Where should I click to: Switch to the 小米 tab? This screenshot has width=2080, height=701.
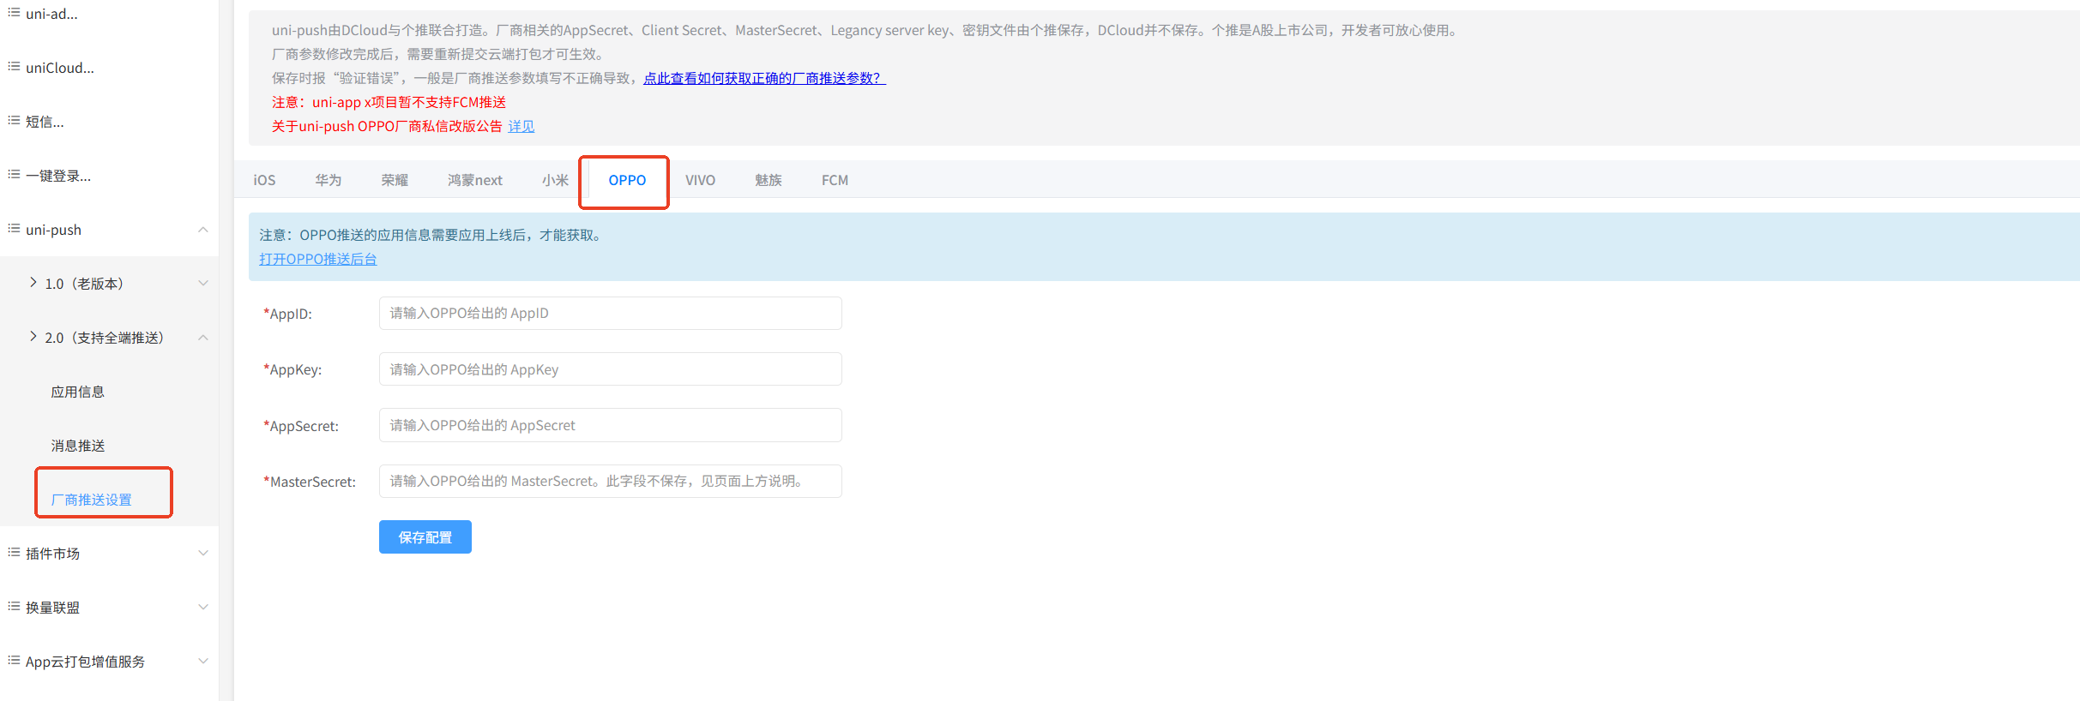click(556, 180)
